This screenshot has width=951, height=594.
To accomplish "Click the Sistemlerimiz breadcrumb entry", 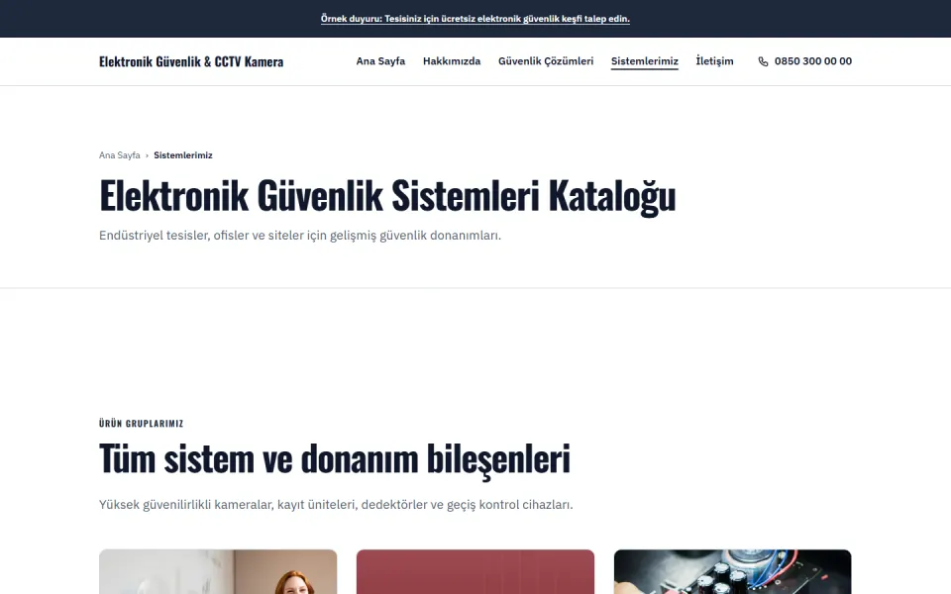I will click(x=183, y=155).
